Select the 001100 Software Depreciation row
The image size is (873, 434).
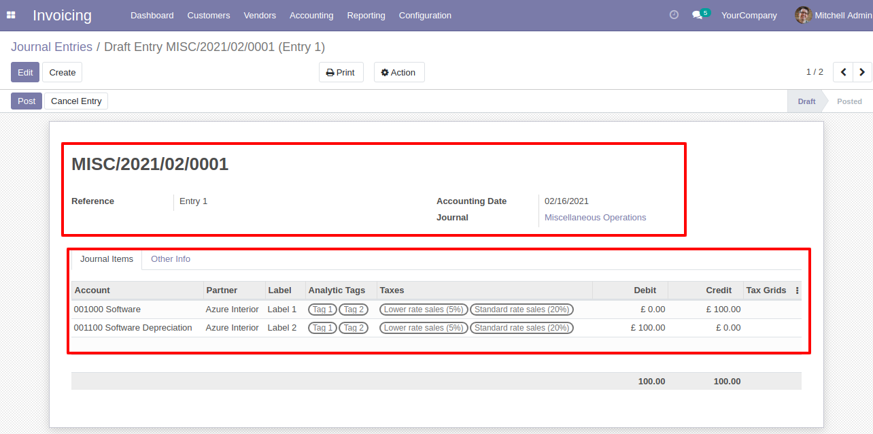point(133,328)
